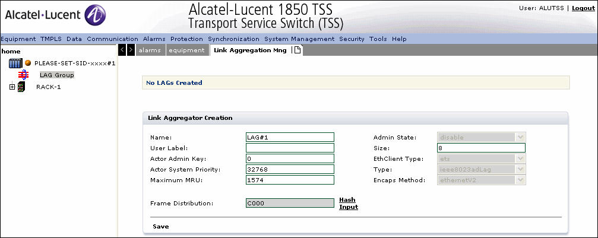Click the 'No LAGs Created' message
598x238 pixels.
tap(174, 82)
